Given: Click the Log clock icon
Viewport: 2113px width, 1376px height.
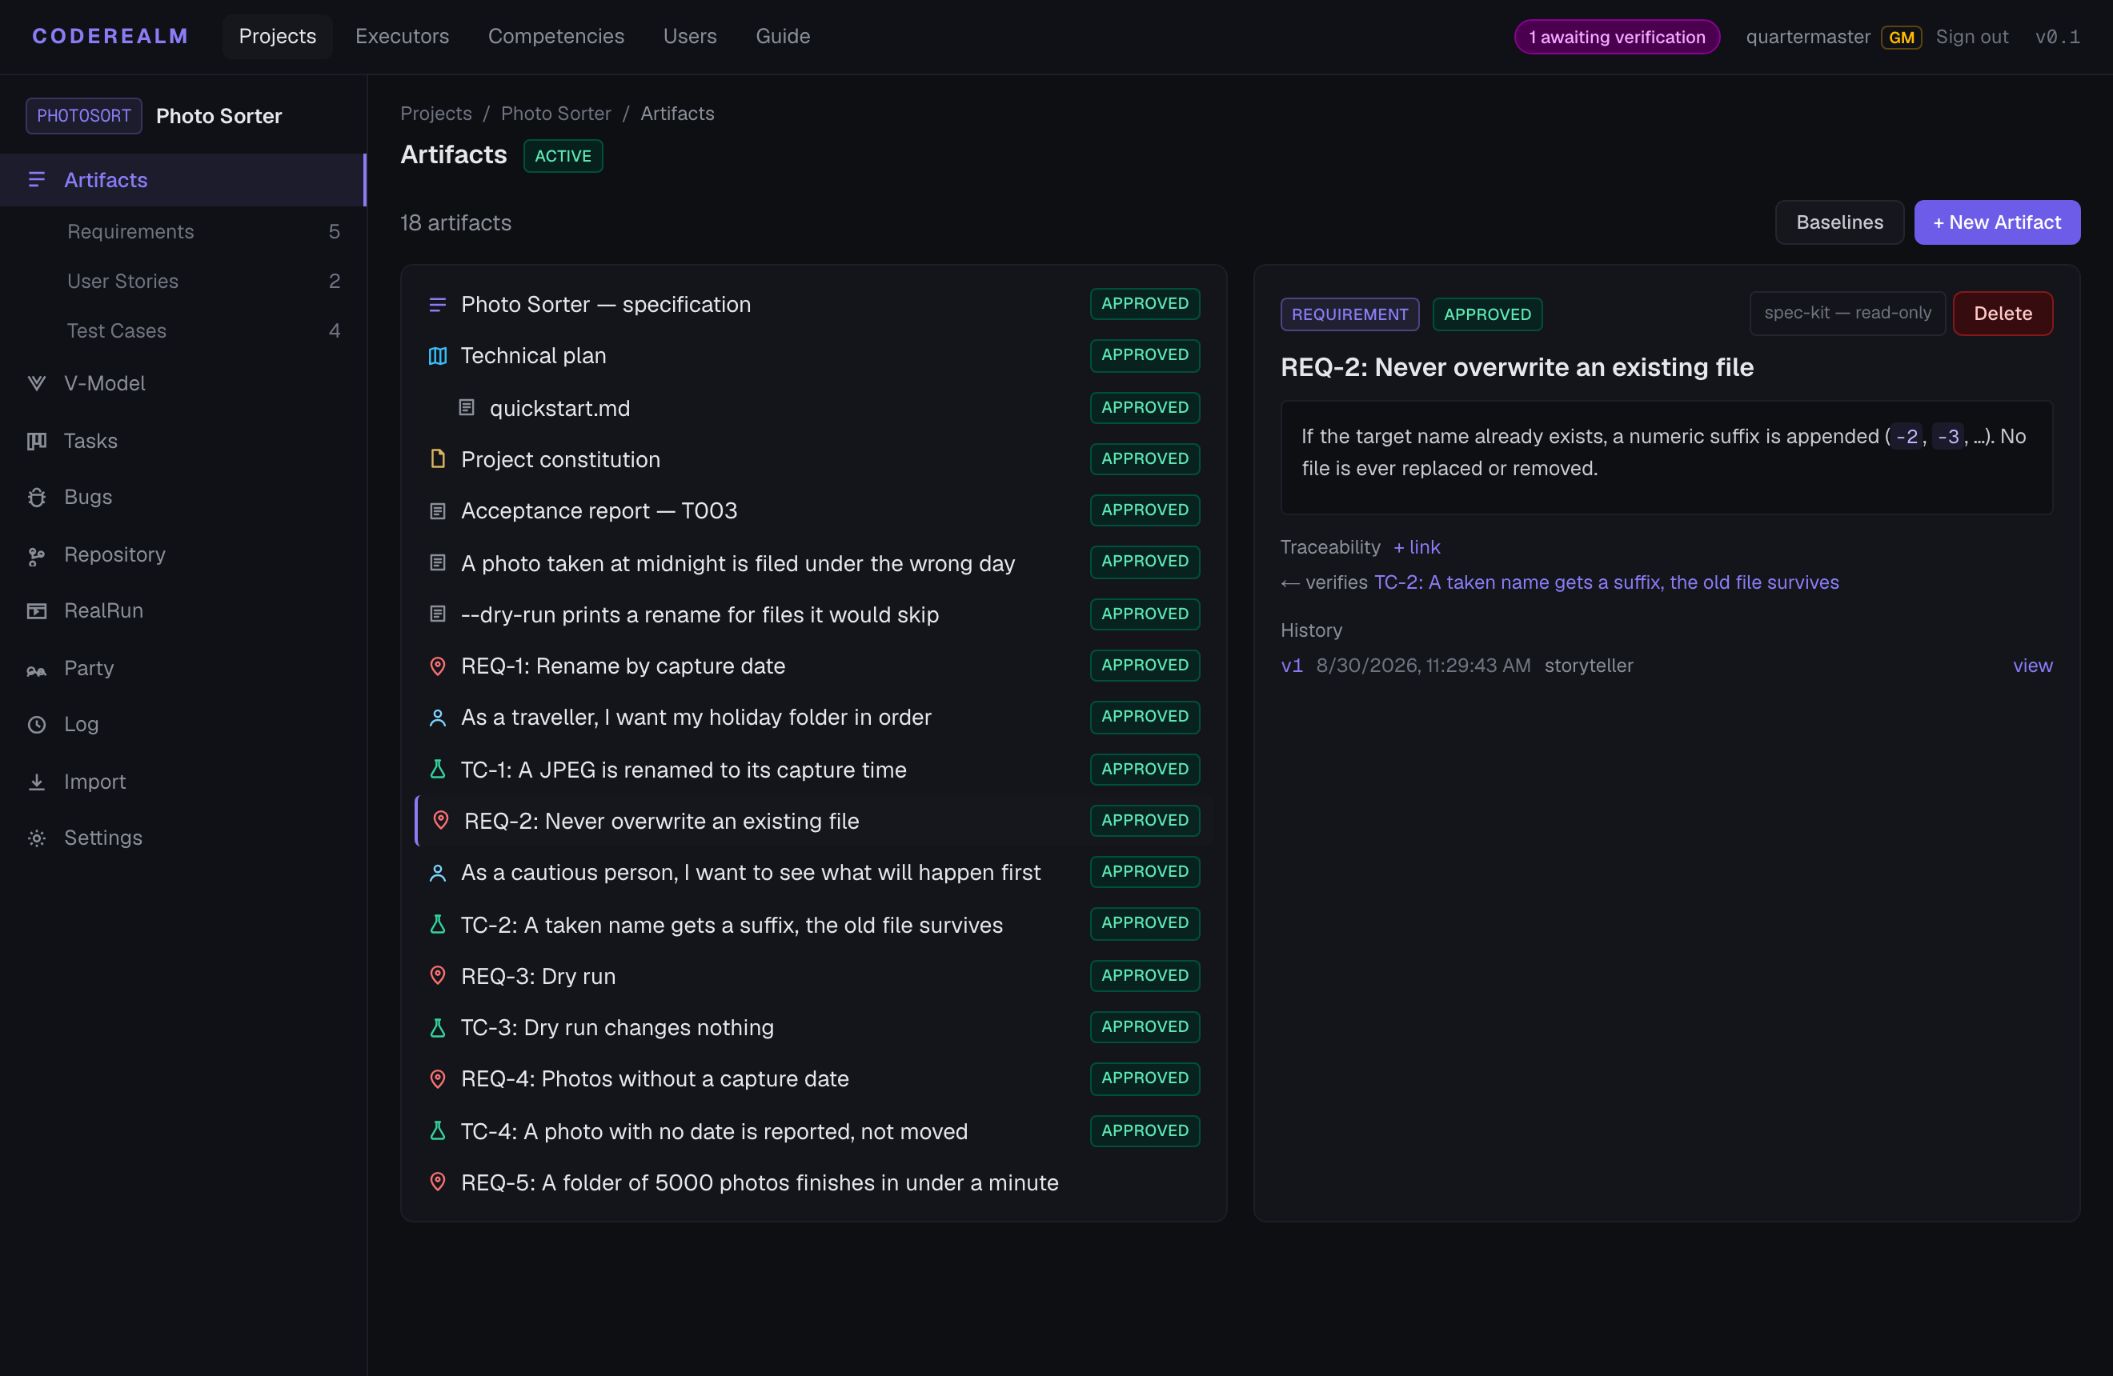Looking at the screenshot, I should [36, 725].
